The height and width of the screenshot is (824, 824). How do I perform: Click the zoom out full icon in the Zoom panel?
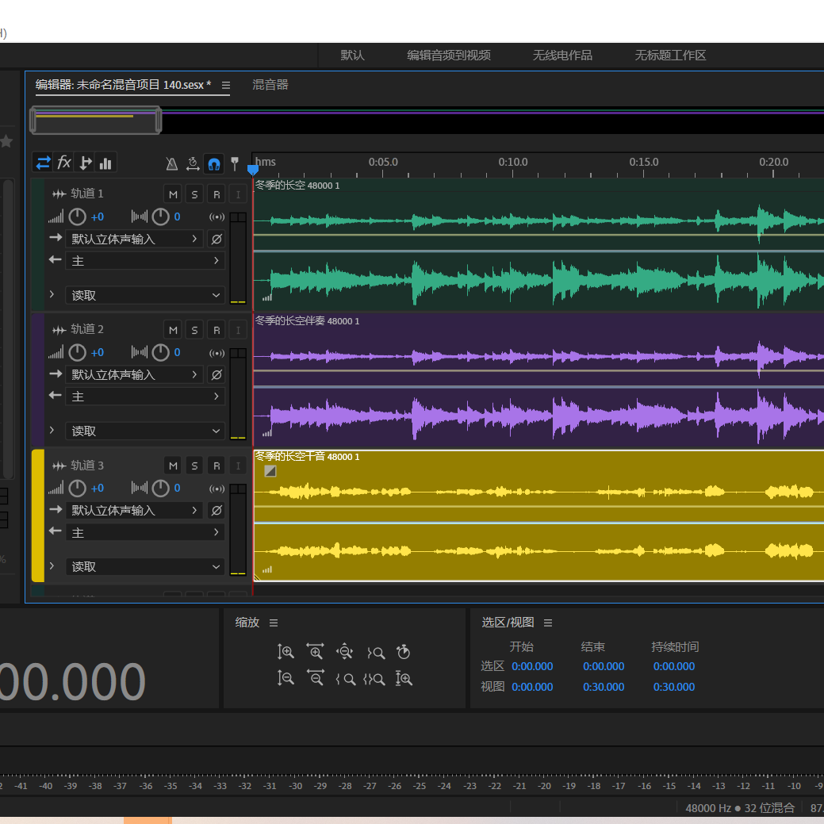[344, 652]
